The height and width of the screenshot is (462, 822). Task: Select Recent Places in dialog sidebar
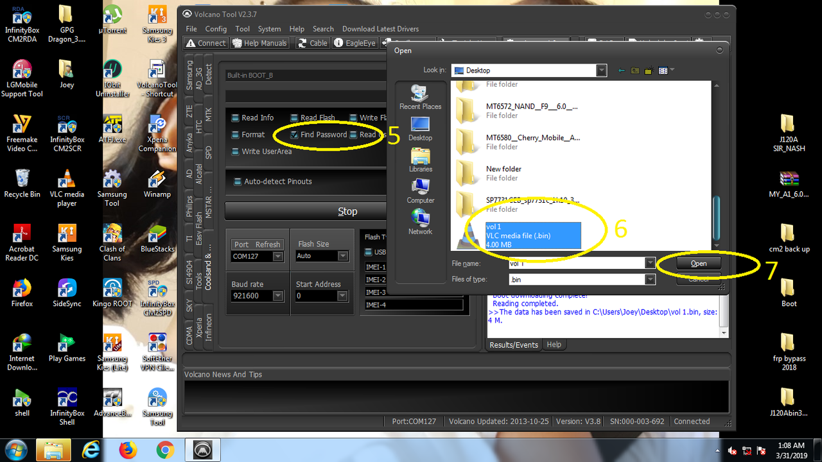pyautogui.click(x=420, y=98)
